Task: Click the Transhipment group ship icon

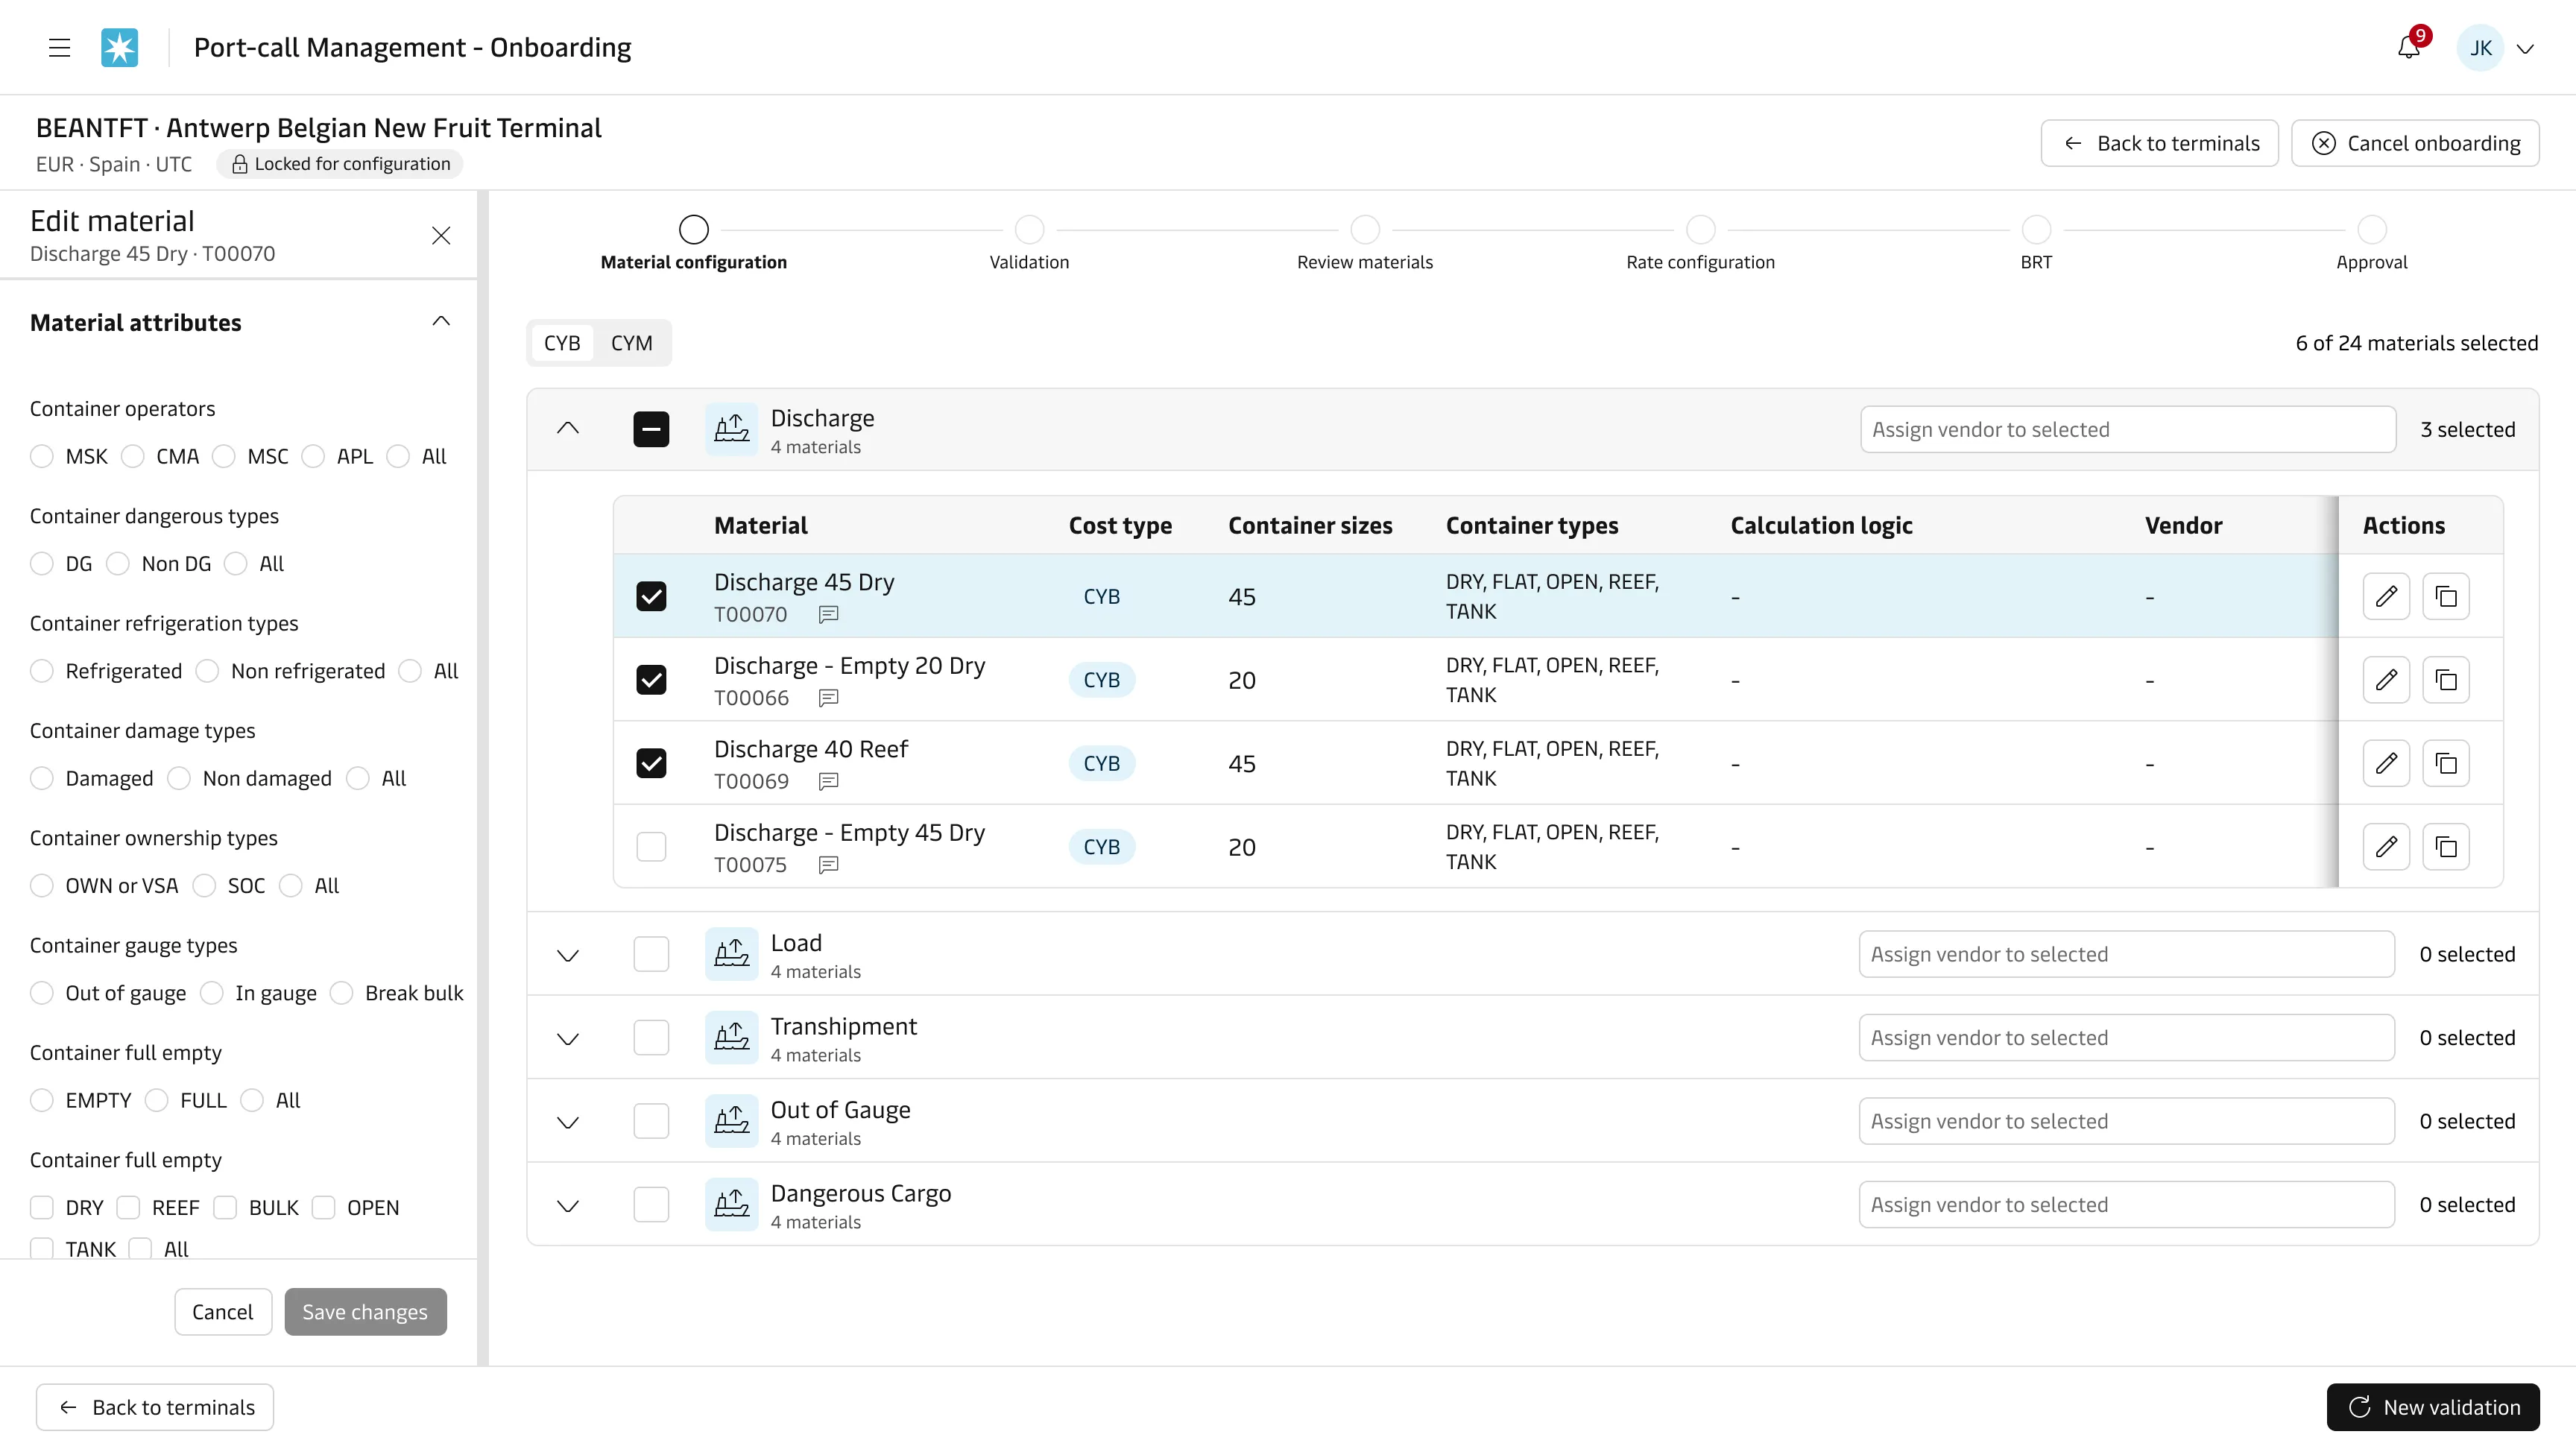Action: click(x=731, y=1038)
